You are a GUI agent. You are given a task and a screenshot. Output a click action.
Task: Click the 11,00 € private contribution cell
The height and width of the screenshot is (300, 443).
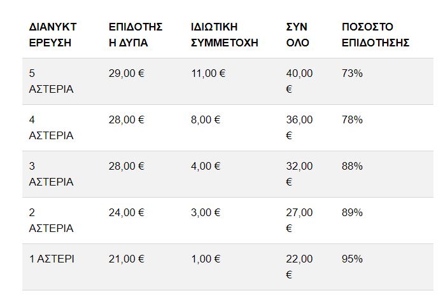[x=208, y=74]
